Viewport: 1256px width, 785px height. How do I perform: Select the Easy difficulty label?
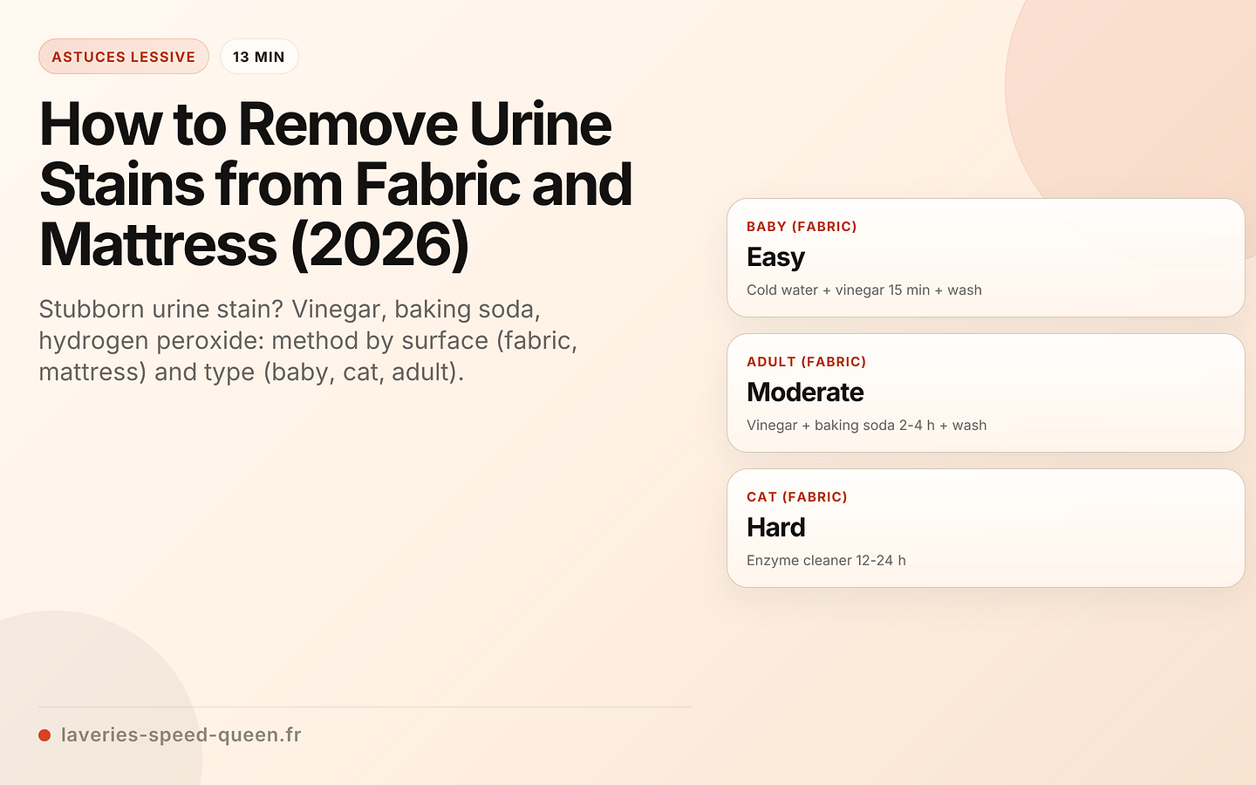(775, 256)
